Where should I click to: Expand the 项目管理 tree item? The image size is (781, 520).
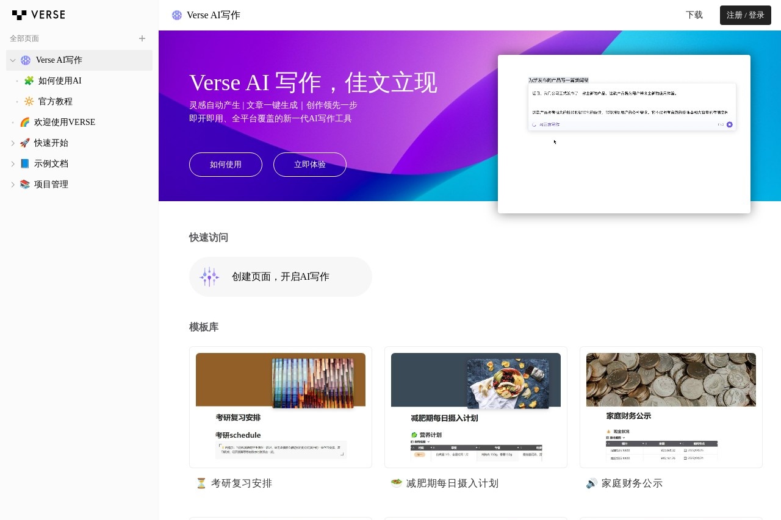pos(13,185)
